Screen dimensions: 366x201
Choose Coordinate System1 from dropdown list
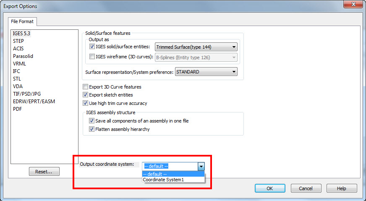pos(163,180)
